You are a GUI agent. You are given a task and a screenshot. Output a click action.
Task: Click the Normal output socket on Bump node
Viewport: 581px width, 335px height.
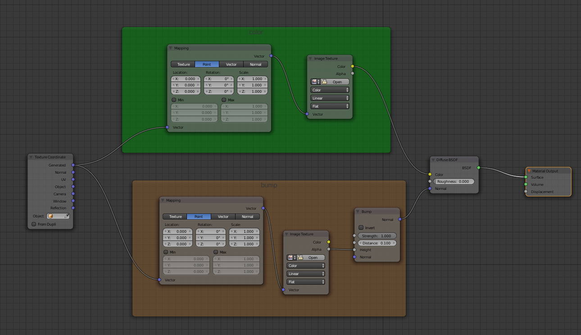pos(400,219)
